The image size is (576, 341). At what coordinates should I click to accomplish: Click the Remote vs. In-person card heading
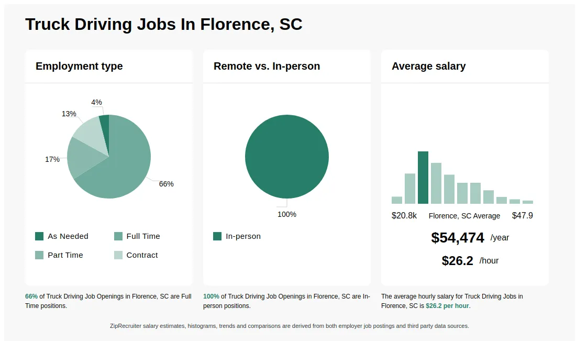pos(267,67)
